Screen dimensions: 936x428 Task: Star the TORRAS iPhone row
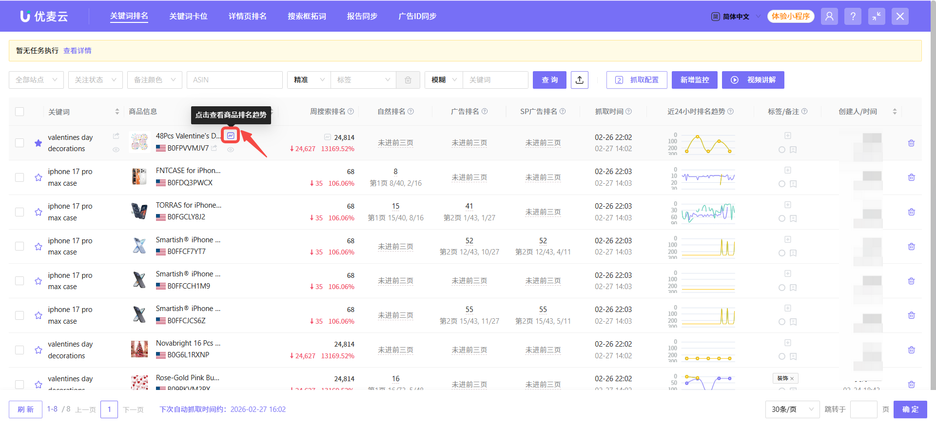(39, 212)
